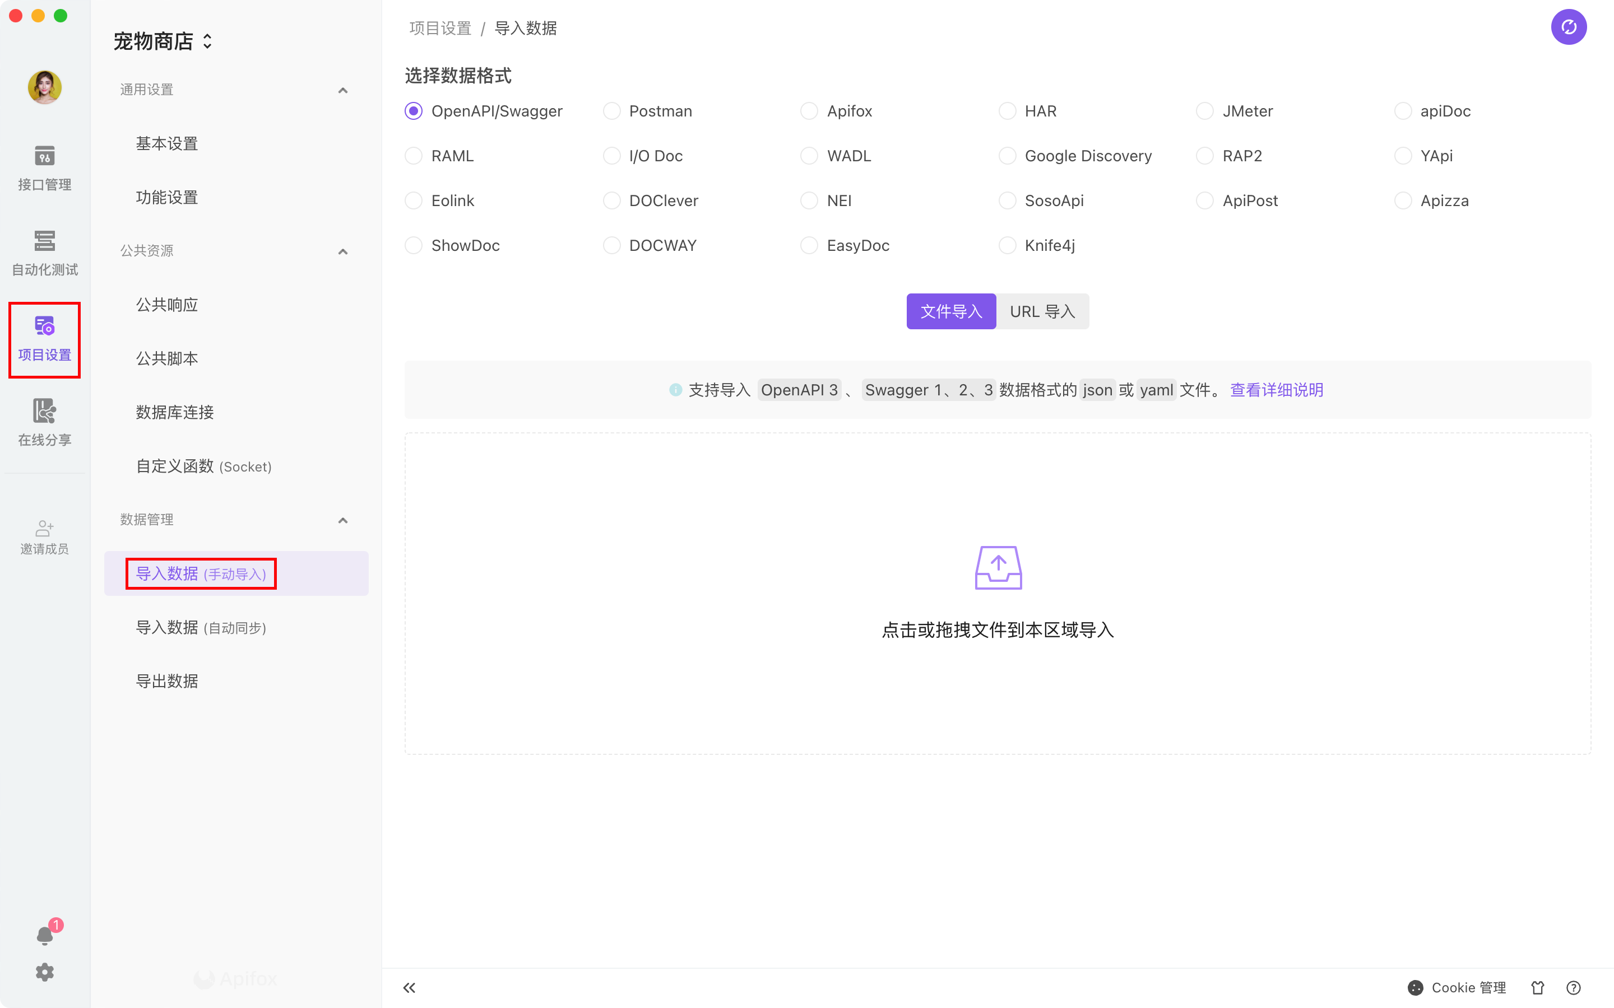Screen dimensions: 1614x1008
Task: Switch to the URL 导入 tab
Action: [1042, 311]
